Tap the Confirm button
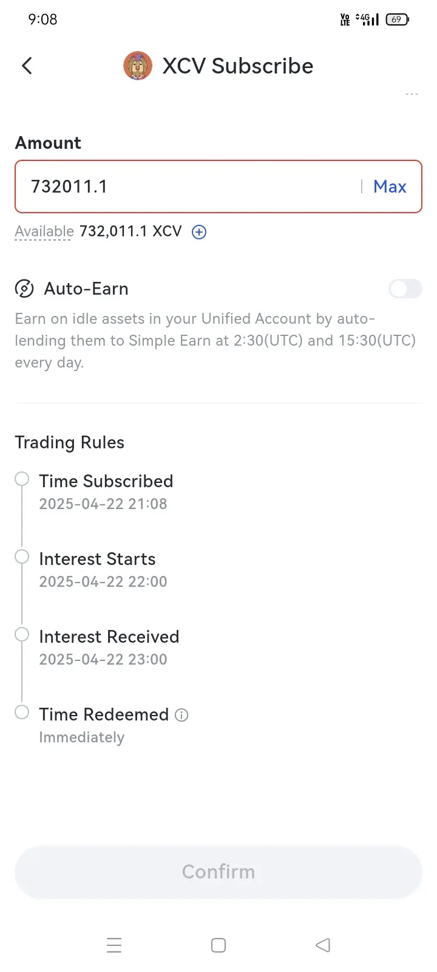The image size is (437, 972). pyautogui.click(x=218, y=872)
